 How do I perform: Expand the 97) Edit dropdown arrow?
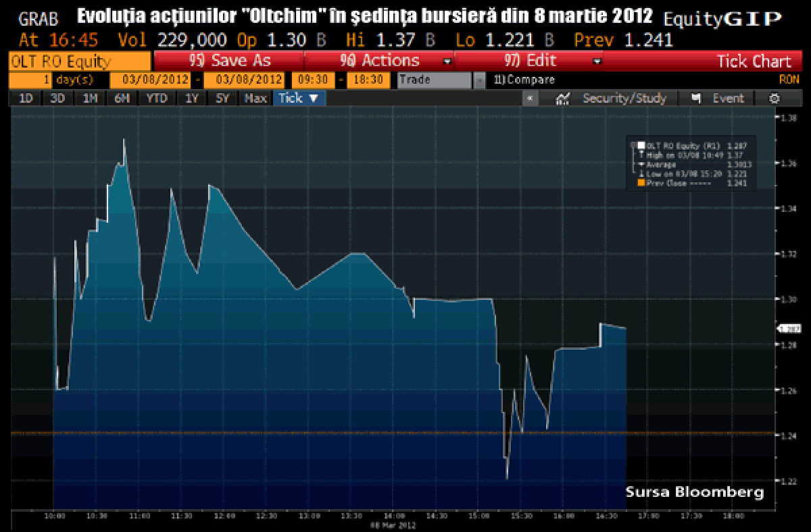coord(597,61)
